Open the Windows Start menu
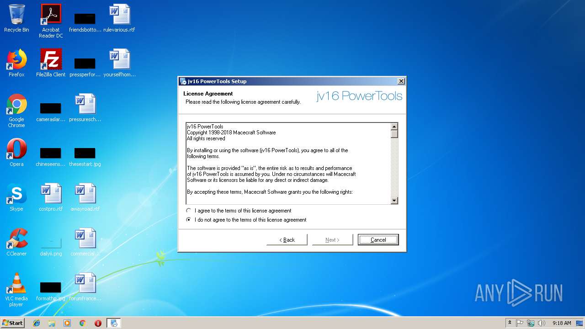This screenshot has width=585, height=329. (13, 323)
